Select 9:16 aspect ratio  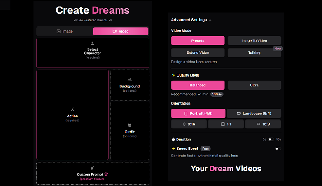(x=189, y=124)
